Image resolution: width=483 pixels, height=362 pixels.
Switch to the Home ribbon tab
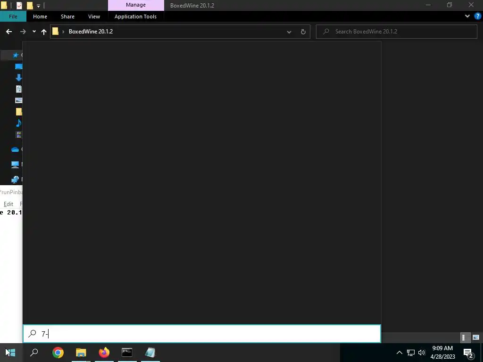pos(40,16)
